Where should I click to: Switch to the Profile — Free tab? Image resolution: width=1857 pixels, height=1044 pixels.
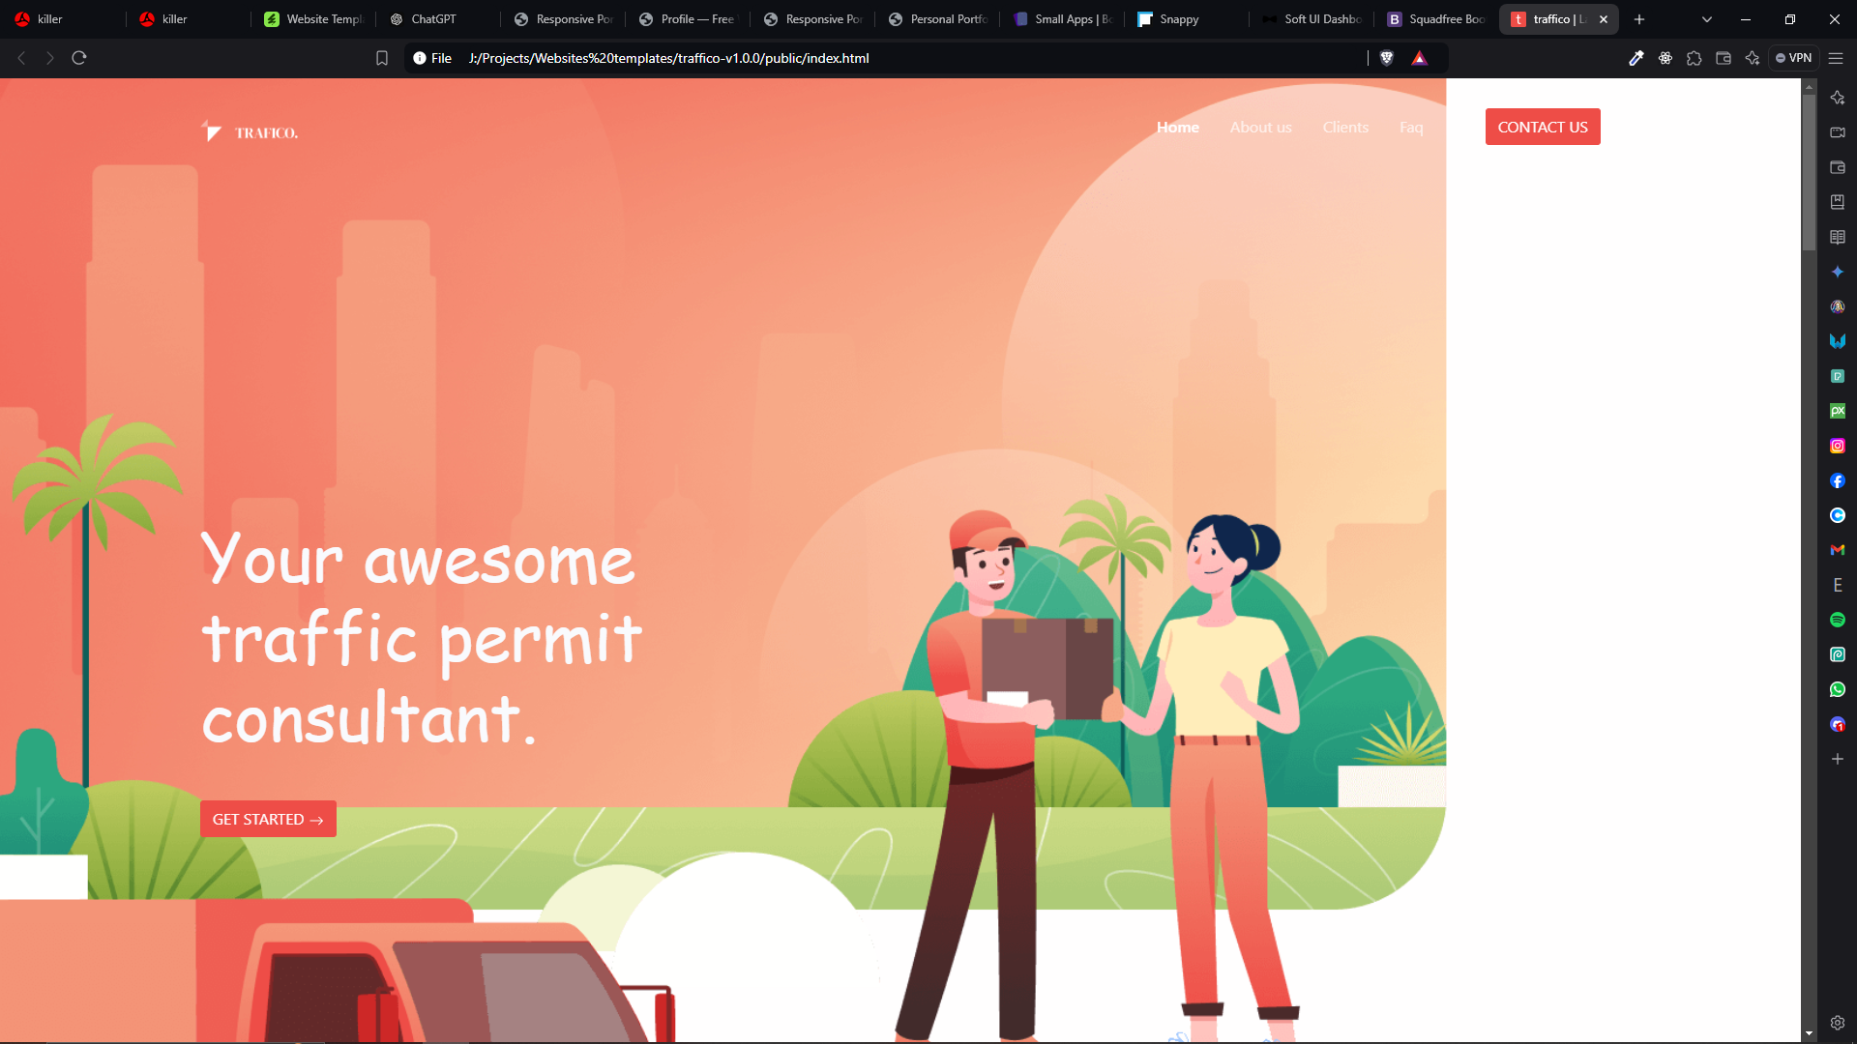688,19
